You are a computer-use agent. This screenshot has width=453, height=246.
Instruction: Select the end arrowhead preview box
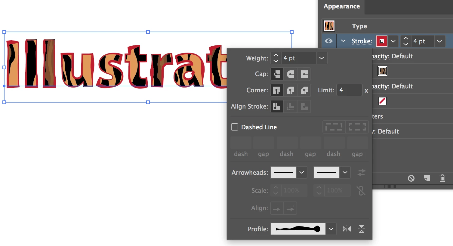[327, 172]
